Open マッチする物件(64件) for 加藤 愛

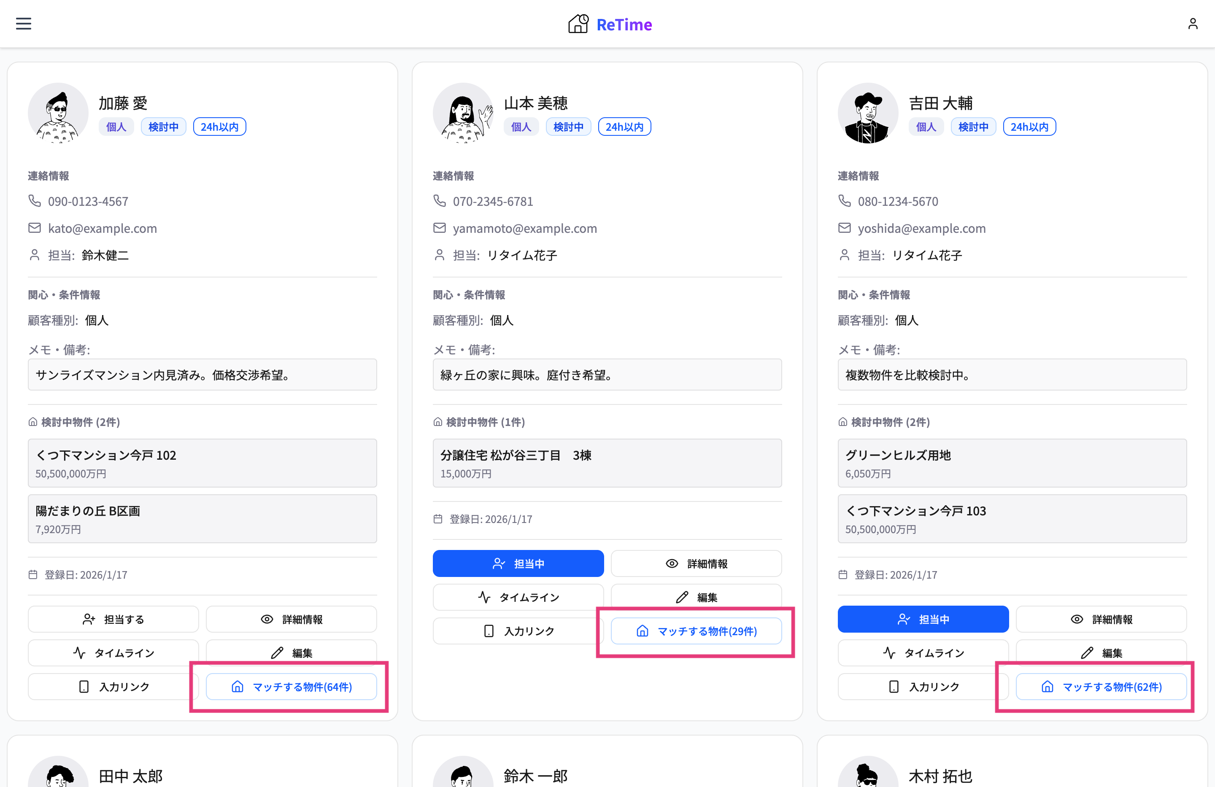click(x=291, y=687)
